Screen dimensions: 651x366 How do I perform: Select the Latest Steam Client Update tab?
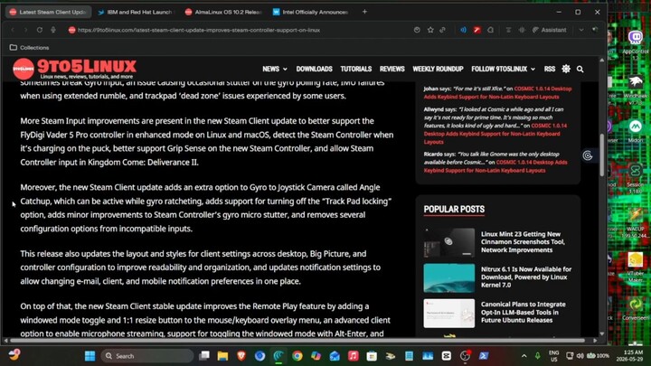[x=48, y=12]
